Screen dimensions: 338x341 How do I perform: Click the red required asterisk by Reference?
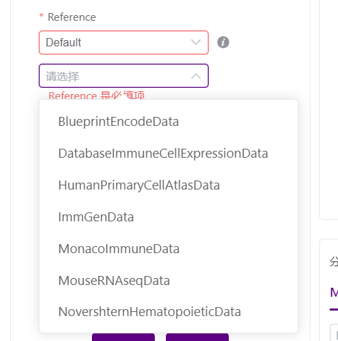41,16
